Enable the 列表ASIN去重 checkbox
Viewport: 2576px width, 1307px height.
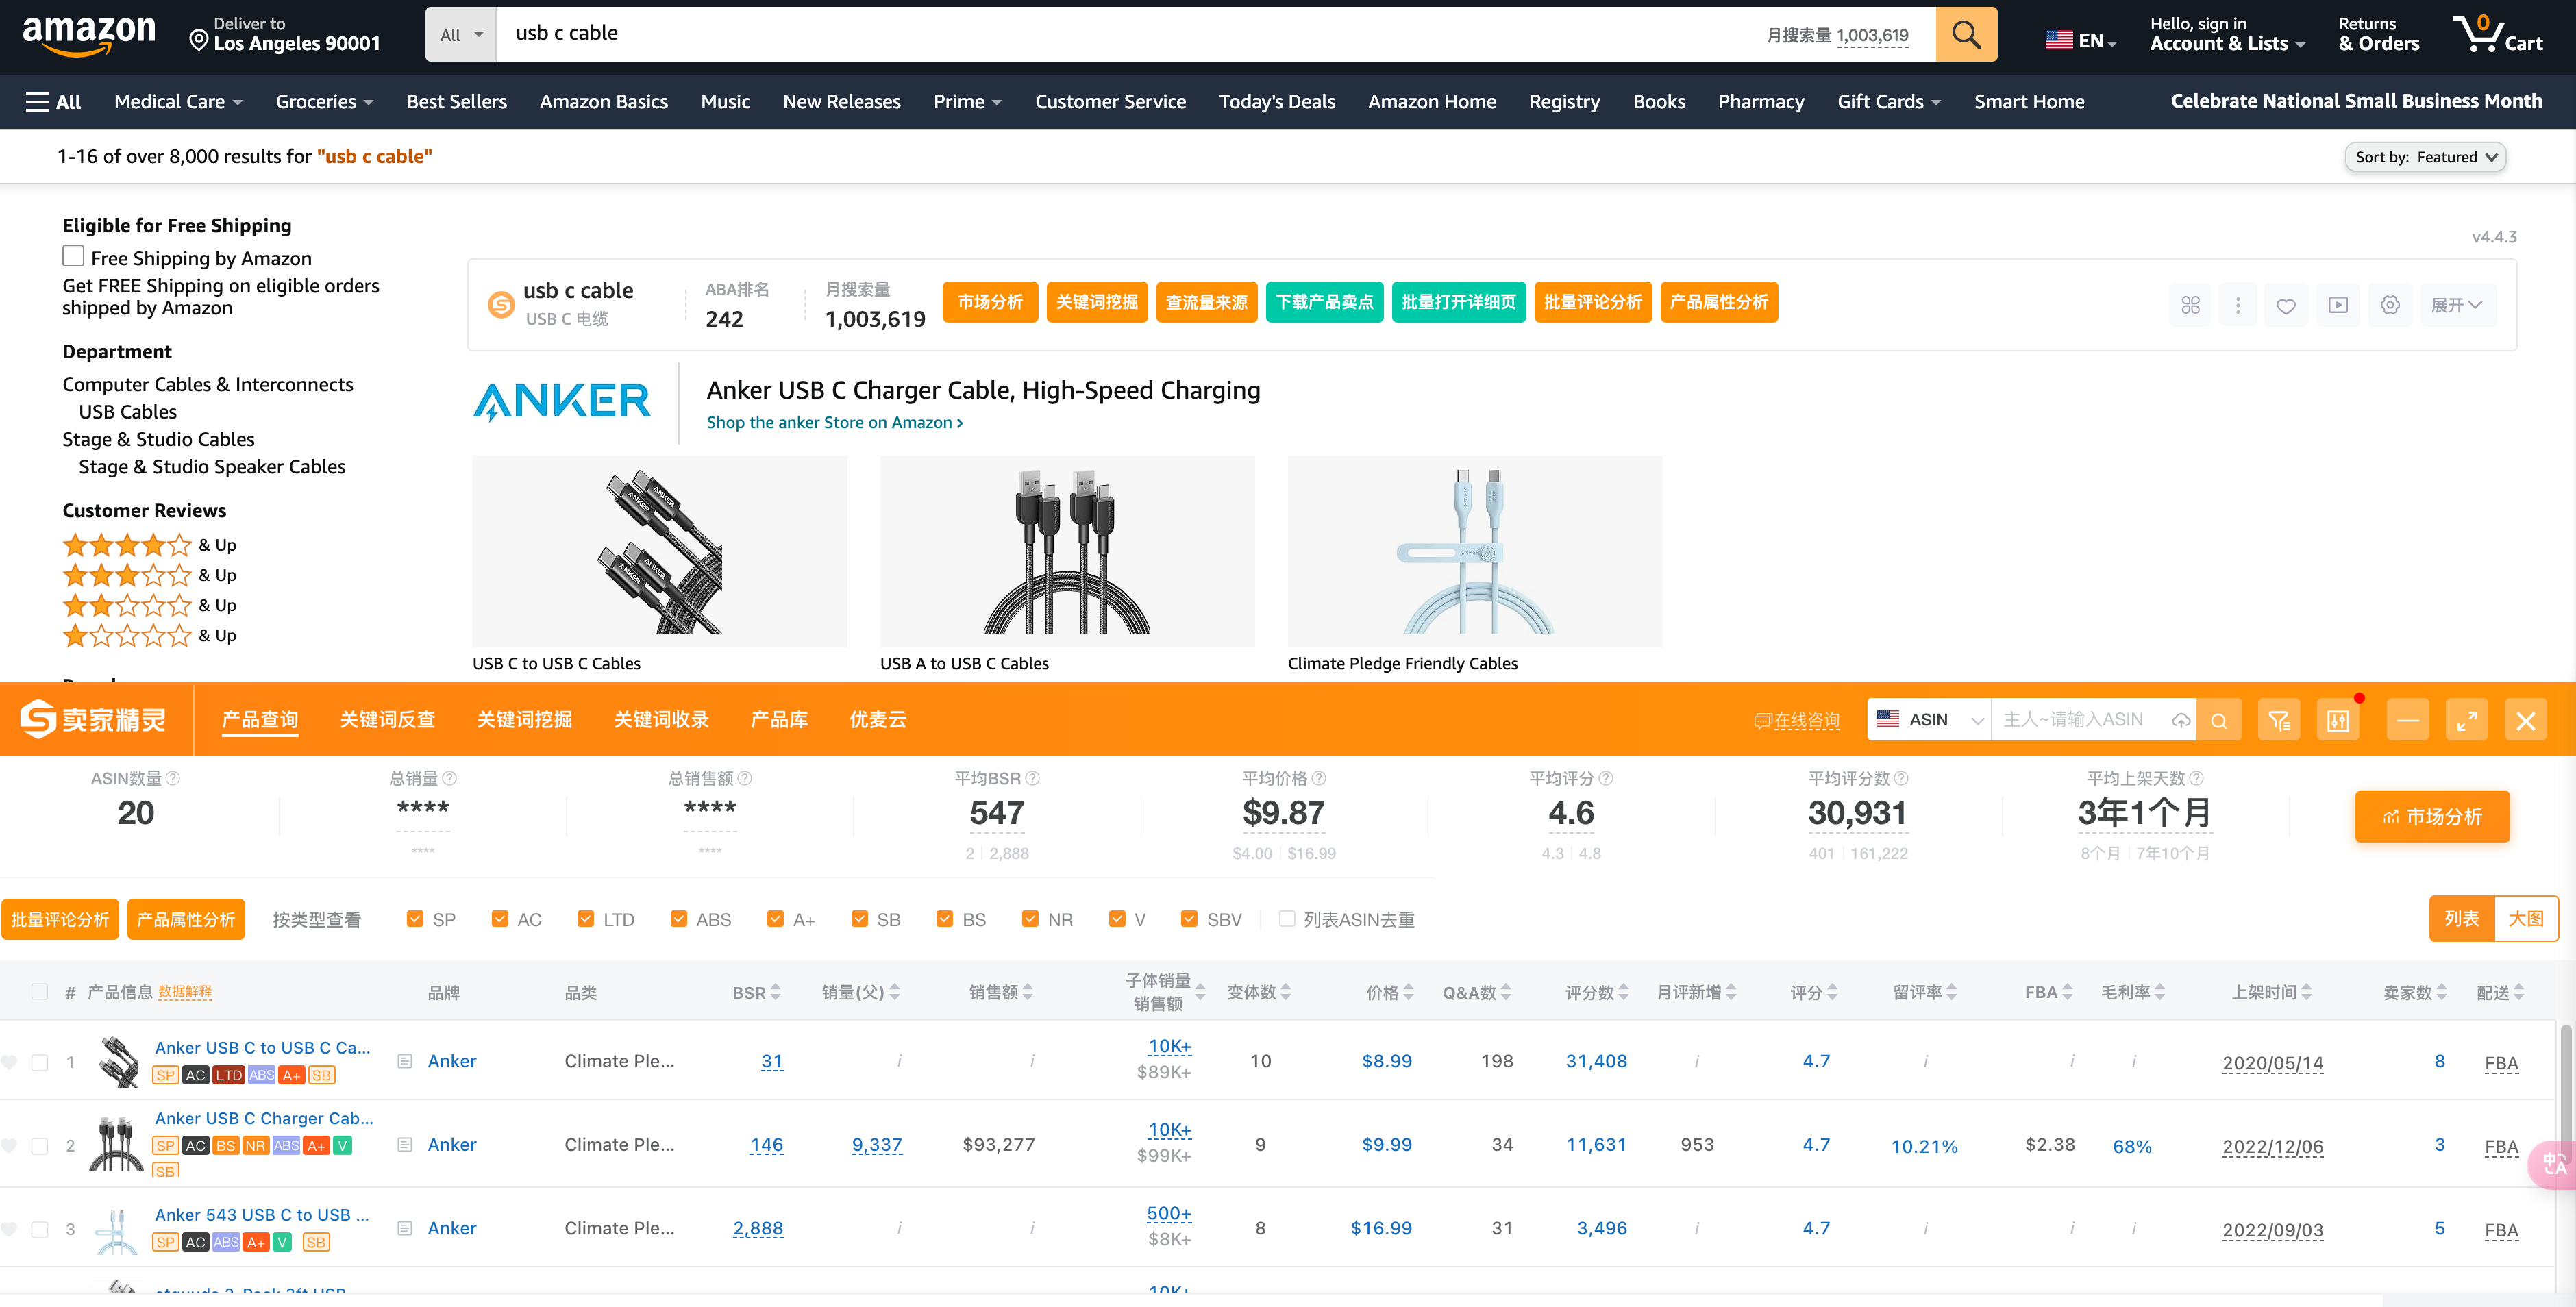point(1287,918)
